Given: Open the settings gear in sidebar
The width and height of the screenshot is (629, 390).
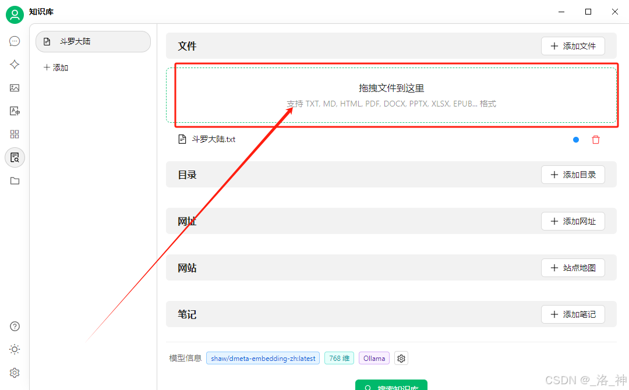Looking at the screenshot, I should click(15, 373).
